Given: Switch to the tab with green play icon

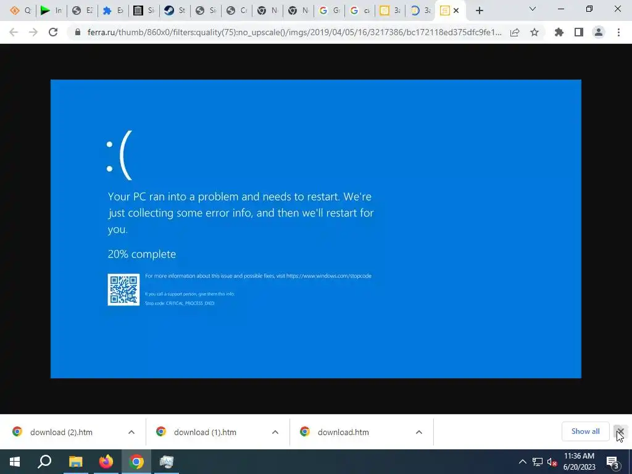Looking at the screenshot, I should (x=51, y=10).
